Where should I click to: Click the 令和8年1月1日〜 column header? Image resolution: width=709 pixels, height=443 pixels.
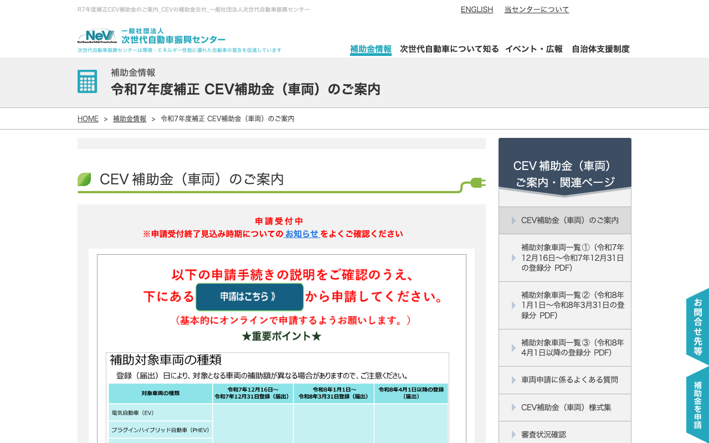(x=334, y=393)
